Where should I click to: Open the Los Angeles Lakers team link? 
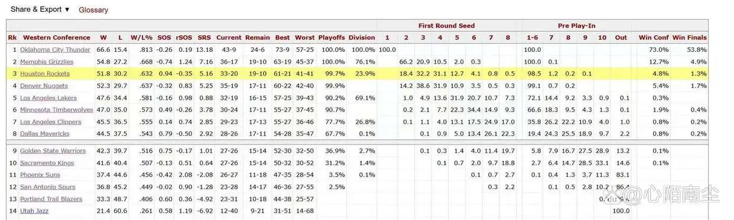48,98
